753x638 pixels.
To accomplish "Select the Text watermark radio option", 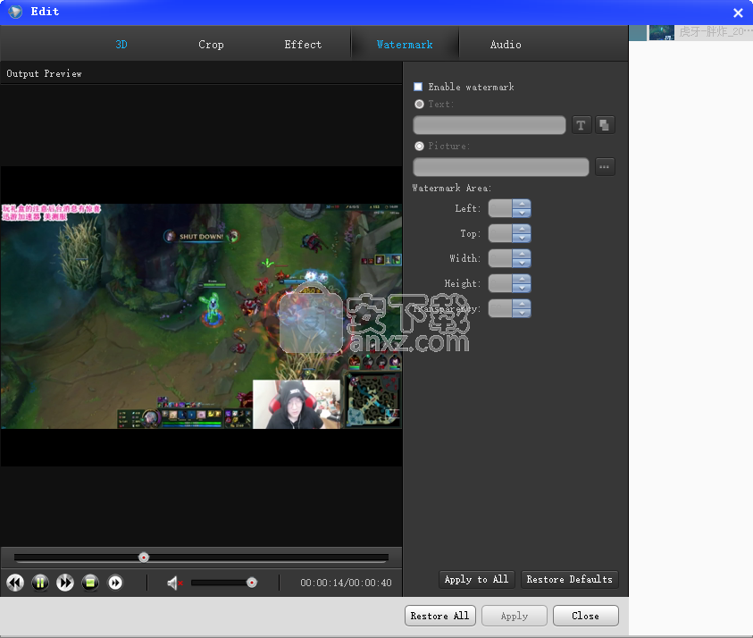I will pos(419,105).
